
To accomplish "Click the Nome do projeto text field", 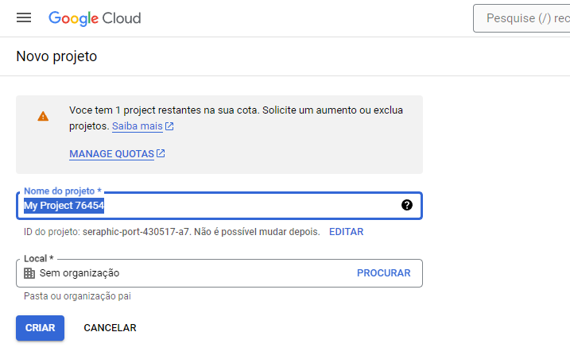I will (219, 206).
